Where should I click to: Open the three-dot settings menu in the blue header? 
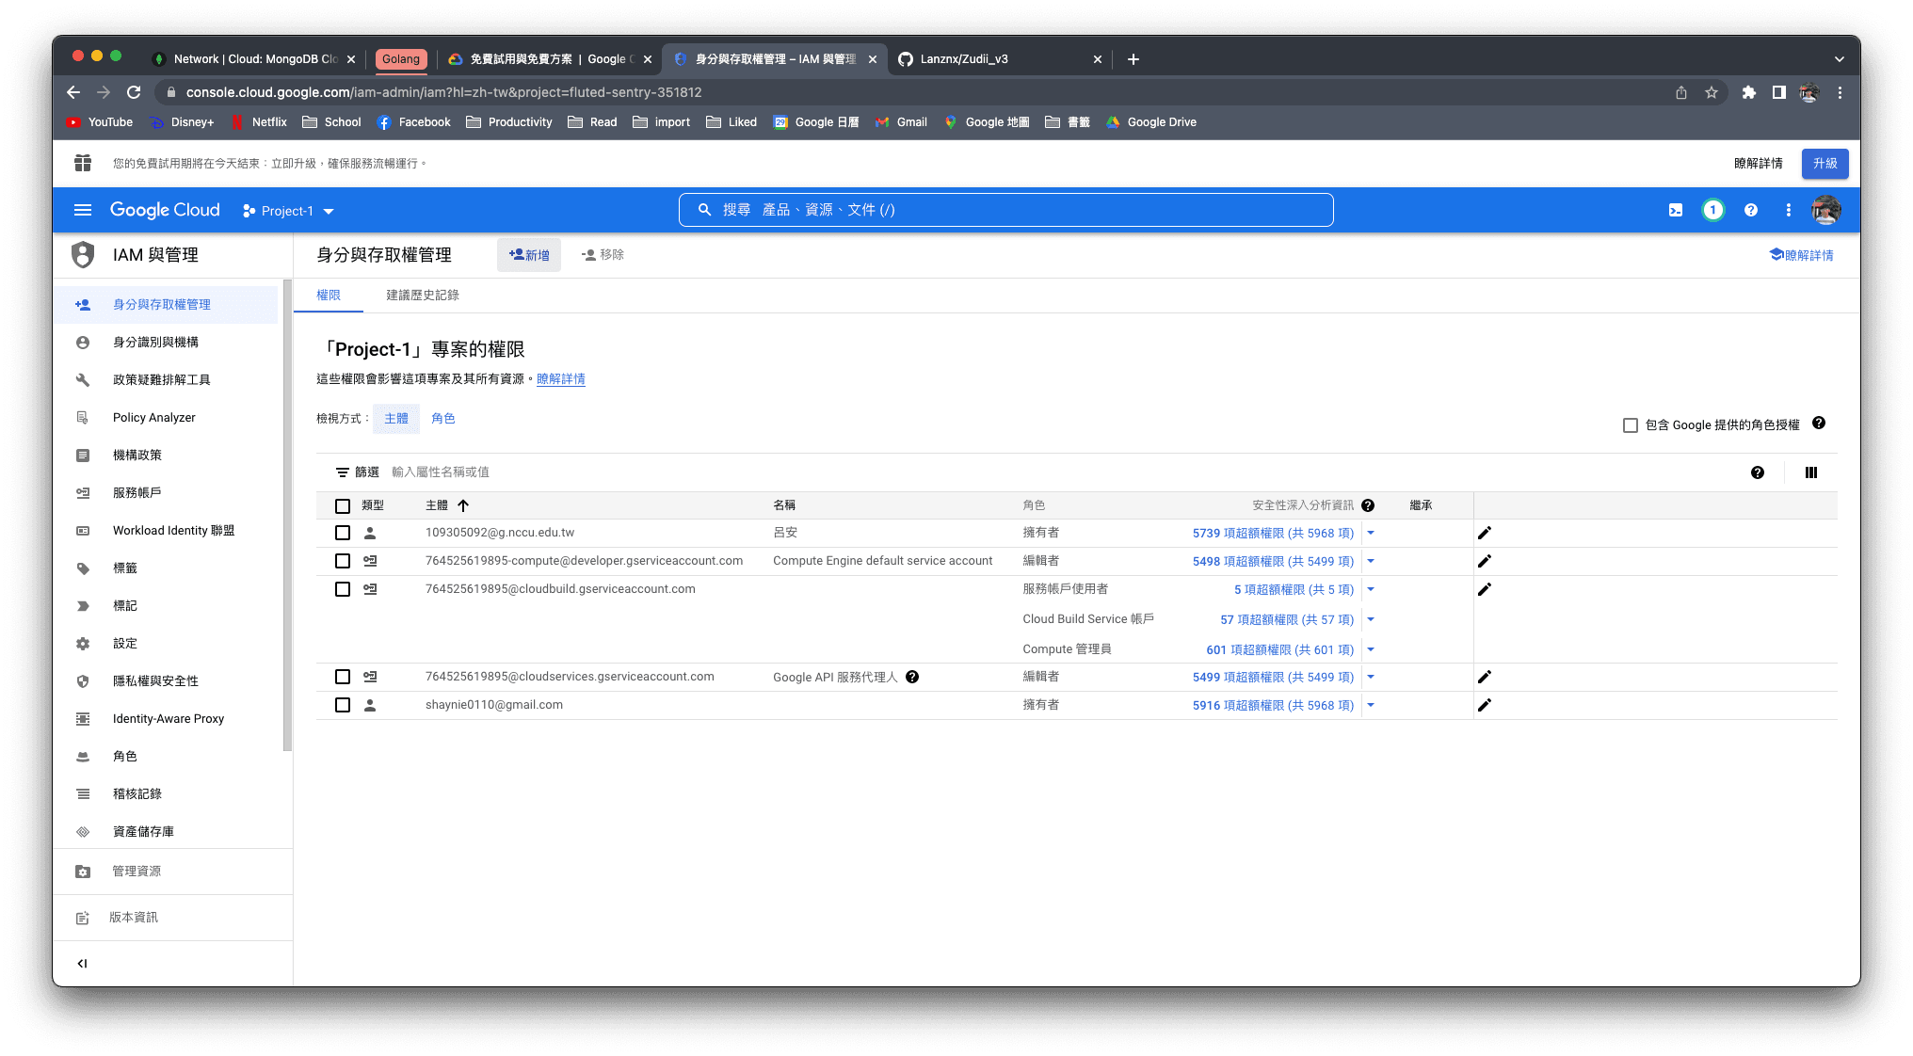click(x=1789, y=210)
